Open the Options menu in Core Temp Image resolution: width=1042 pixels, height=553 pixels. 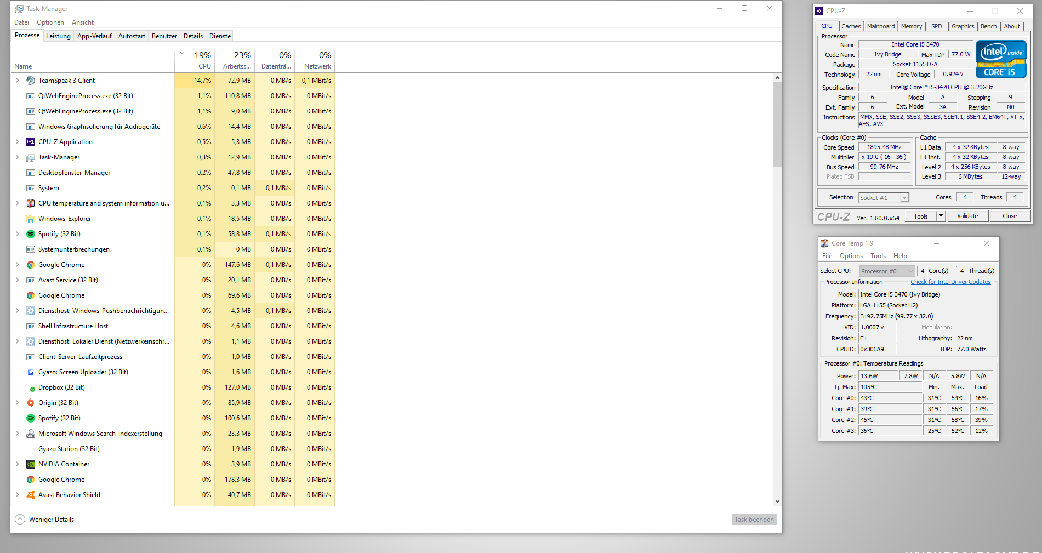(x=851, y=256)
